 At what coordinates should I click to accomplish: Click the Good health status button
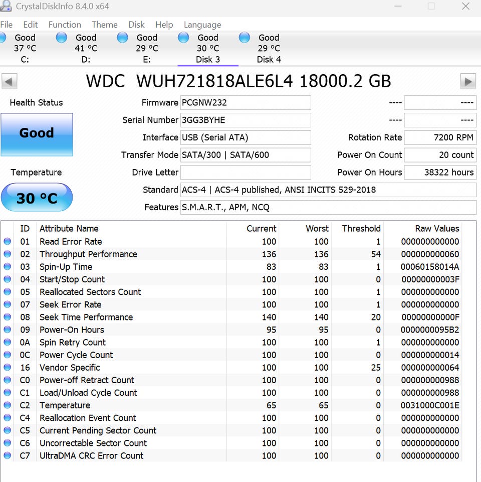37,134
